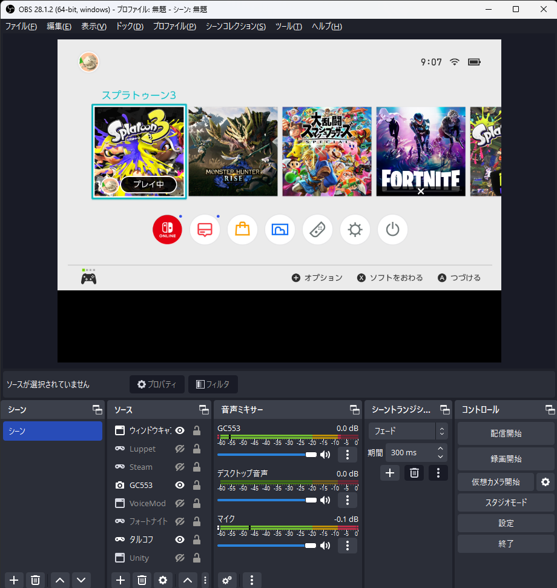
Task: Pop out the シーン dock panel
Action: pos(97,410)
